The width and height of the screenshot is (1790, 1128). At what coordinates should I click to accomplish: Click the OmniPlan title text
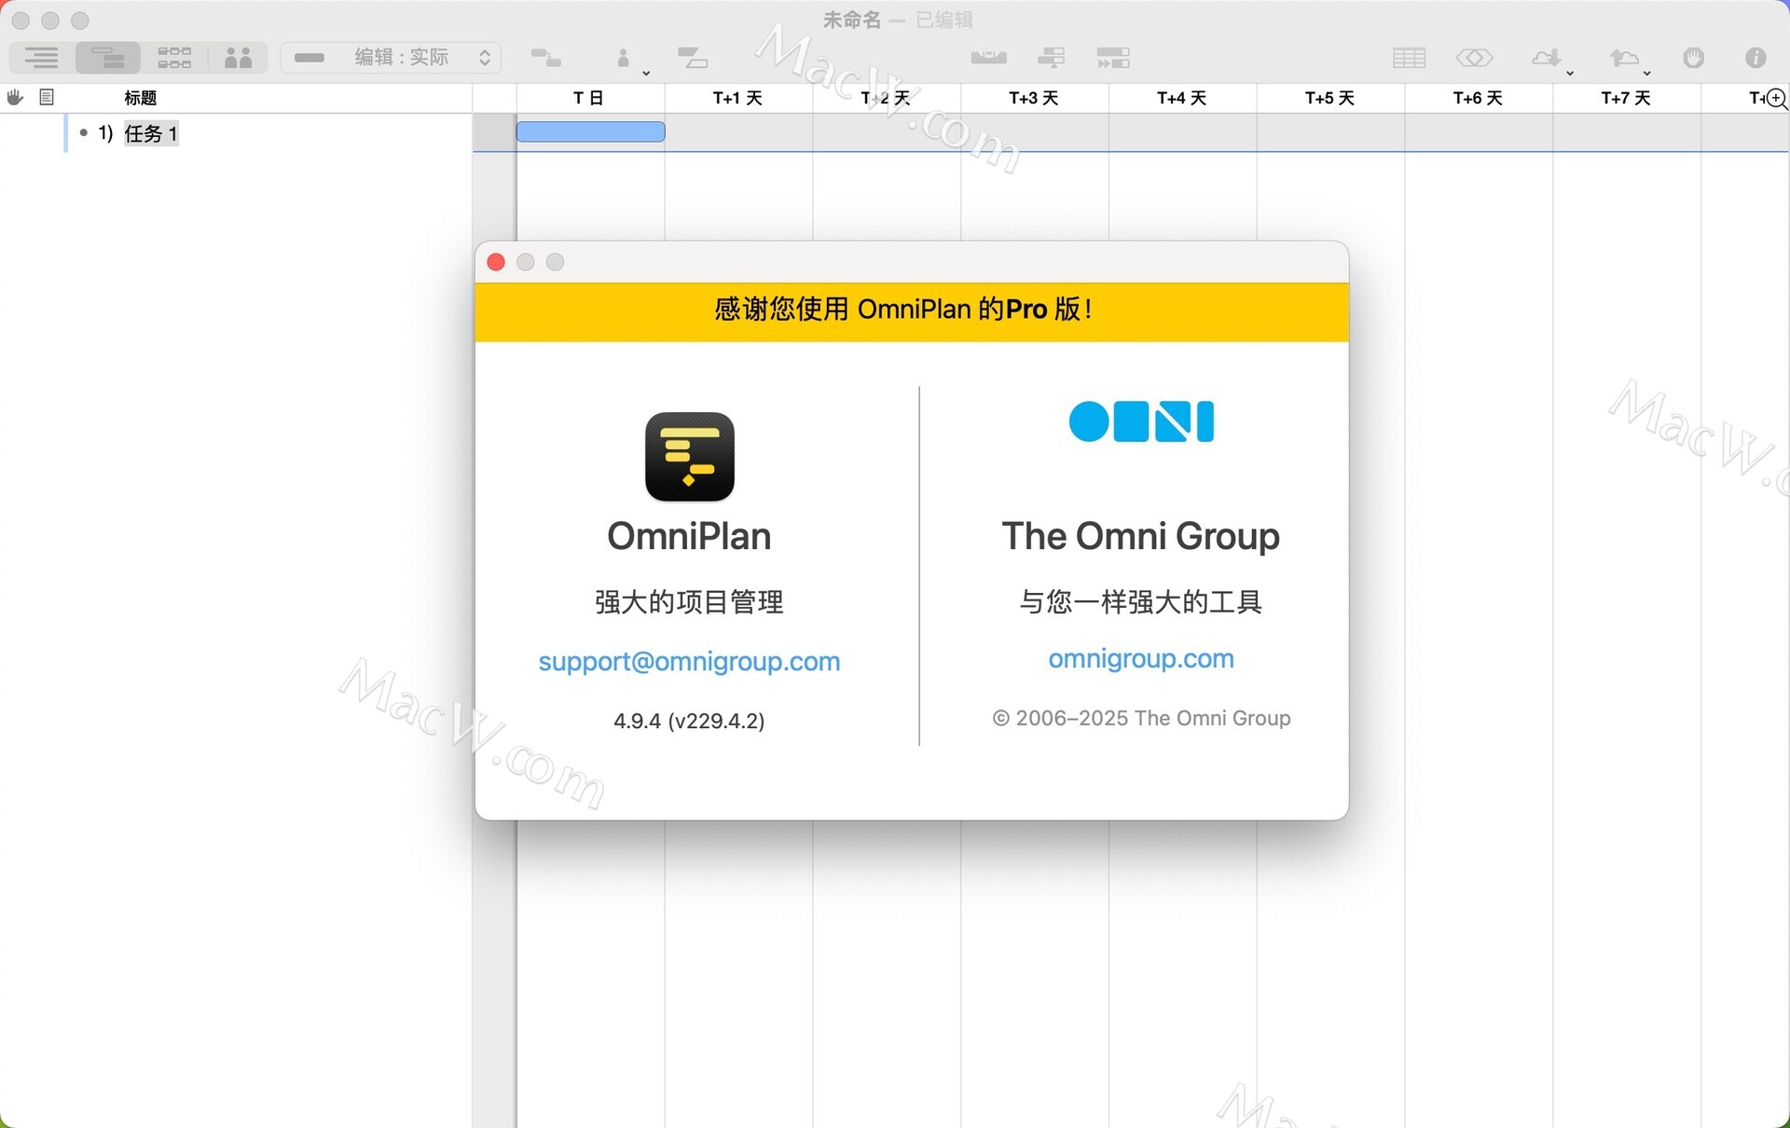(689, 536)
